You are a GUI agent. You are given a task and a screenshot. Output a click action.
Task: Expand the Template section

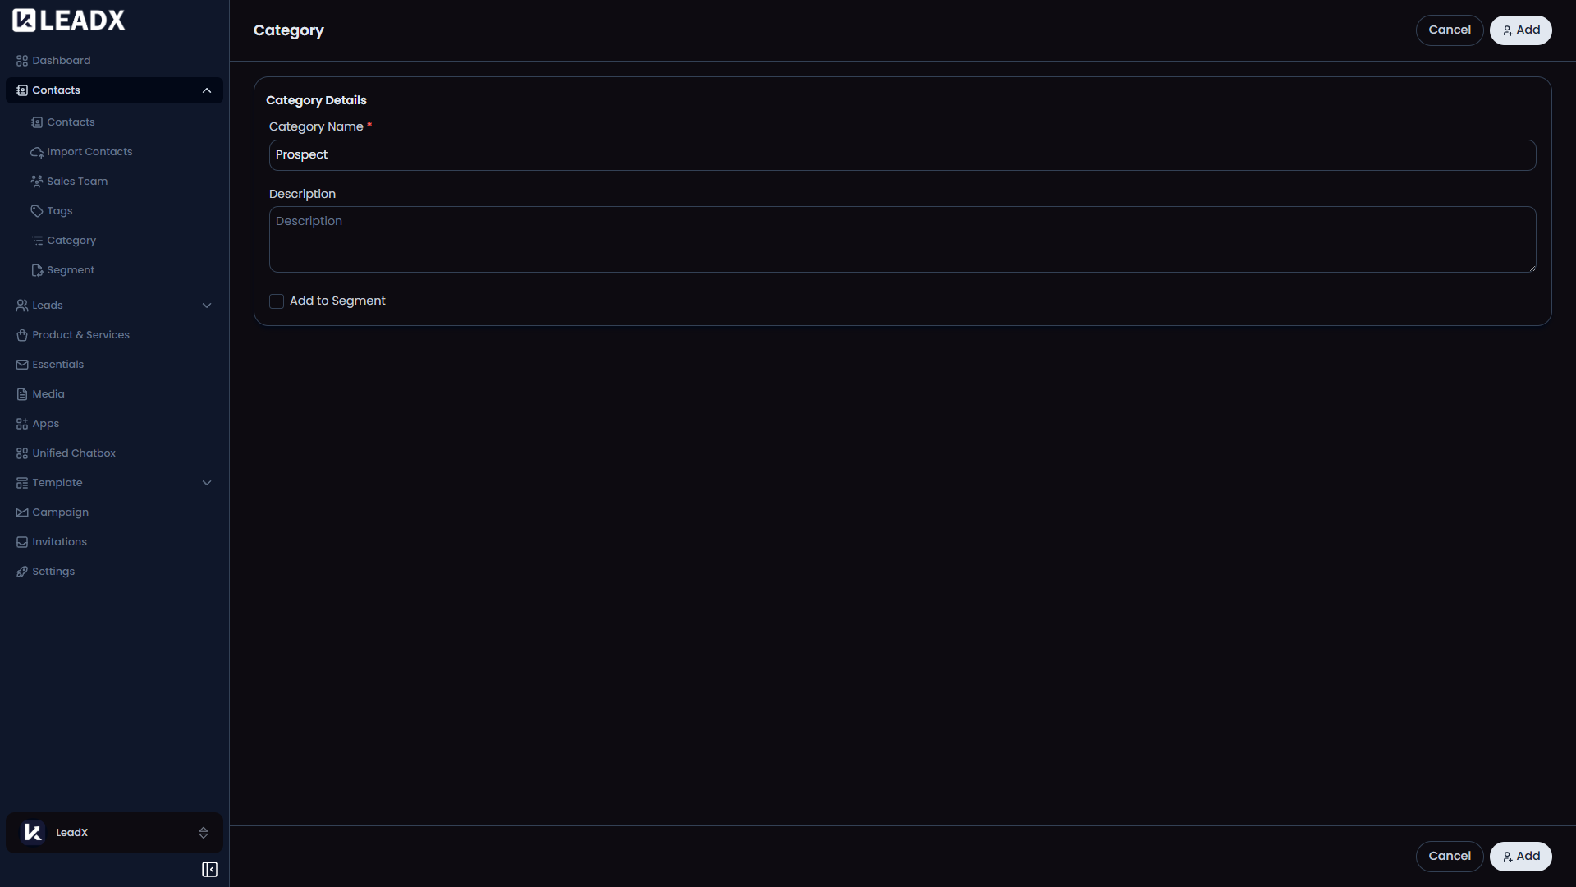click(x=206, y=483)
